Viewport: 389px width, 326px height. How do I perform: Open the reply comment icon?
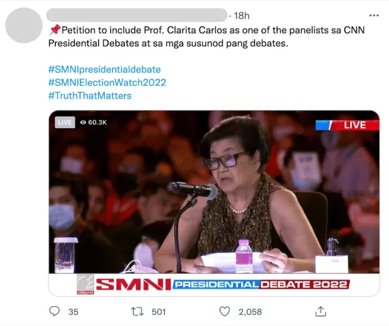(x=54, y=311)
